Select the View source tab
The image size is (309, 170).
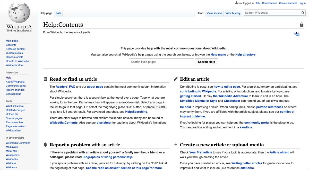214,13
